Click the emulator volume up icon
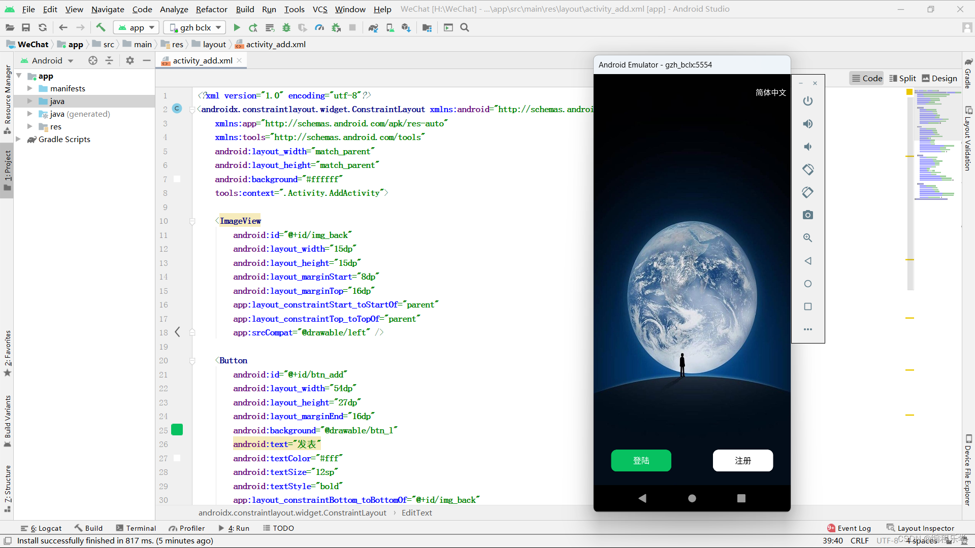Screen dimensions: 975x548 point(807,124)
